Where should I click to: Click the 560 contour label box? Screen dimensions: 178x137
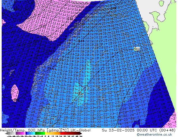tap(137, 49)
